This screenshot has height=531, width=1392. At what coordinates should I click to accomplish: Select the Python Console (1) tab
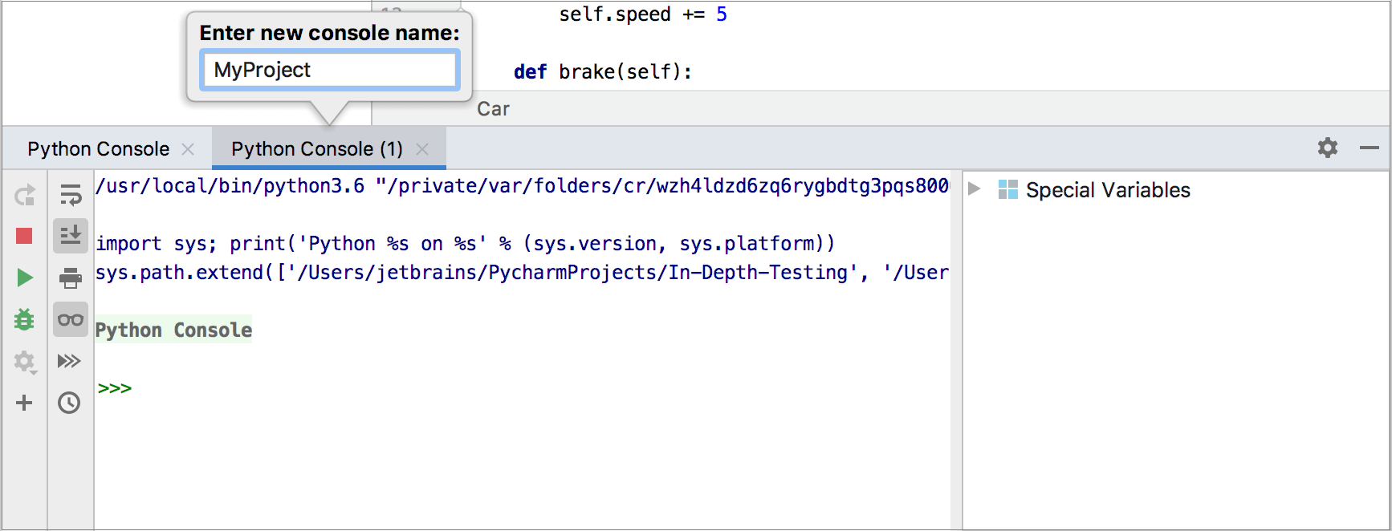(316, 149)
